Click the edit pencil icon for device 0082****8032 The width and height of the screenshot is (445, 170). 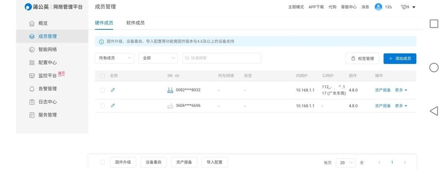(113, 90)
